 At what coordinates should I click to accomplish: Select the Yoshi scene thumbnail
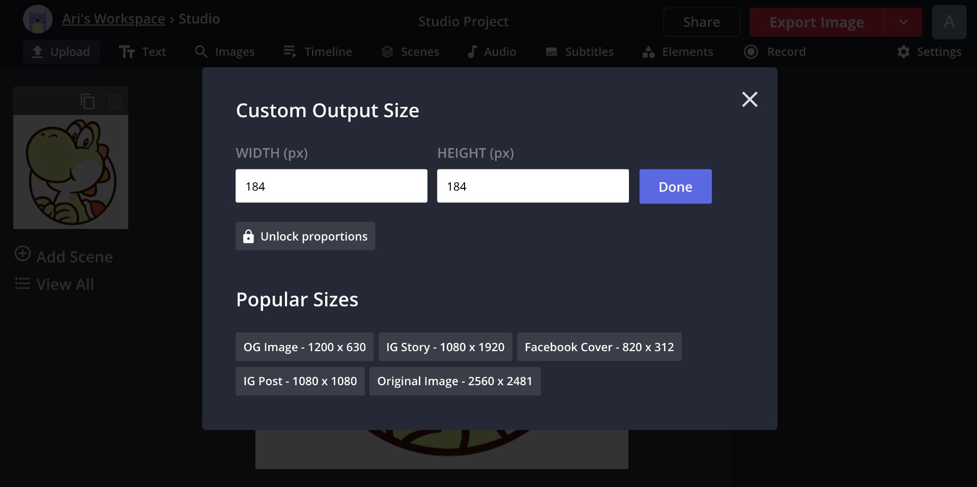pos(71,171)
